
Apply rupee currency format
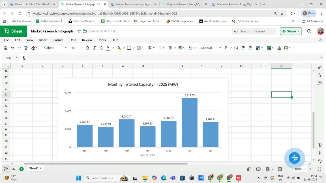click(x=226, y=48)
